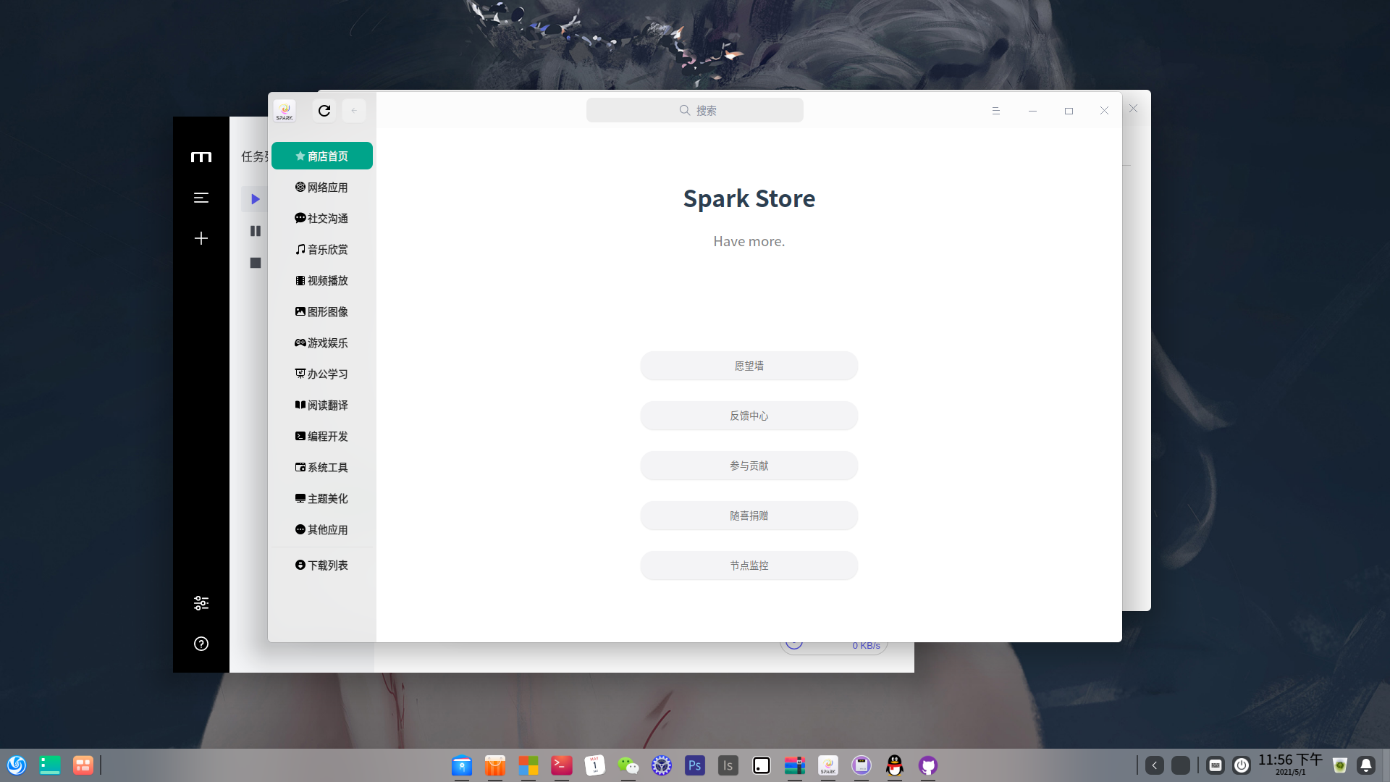
Task: Click the 反馈中心 button
Action: 749,416
